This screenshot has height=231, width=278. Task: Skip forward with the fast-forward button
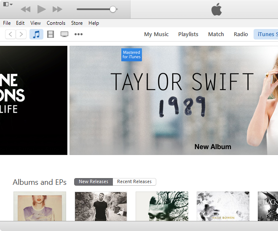point(57,9)
